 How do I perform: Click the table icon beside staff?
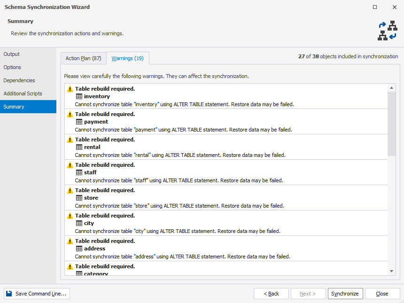(79, 172)
